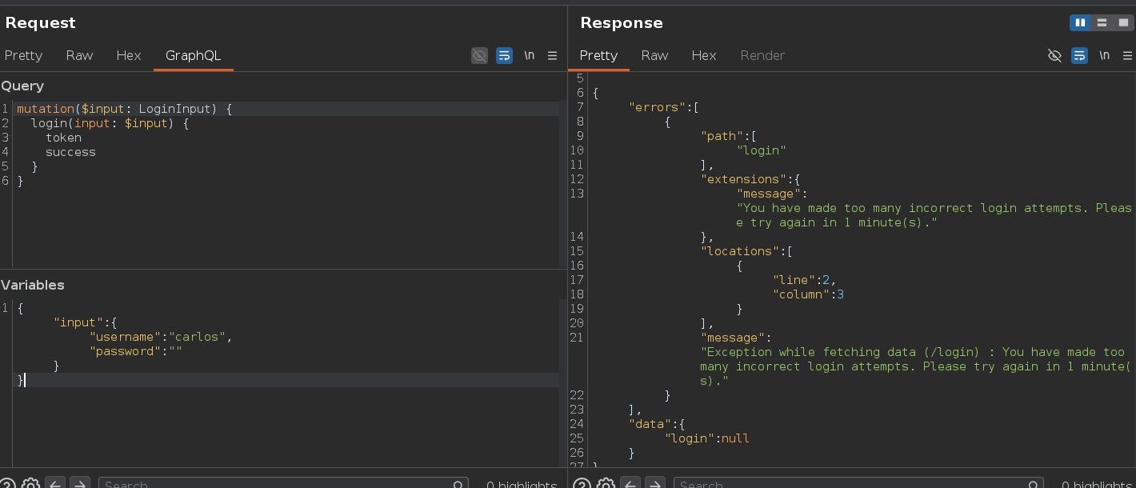Open Request panel hamburger options menu
Viewport: 1136px width, 488px height.
coord(552,55)
